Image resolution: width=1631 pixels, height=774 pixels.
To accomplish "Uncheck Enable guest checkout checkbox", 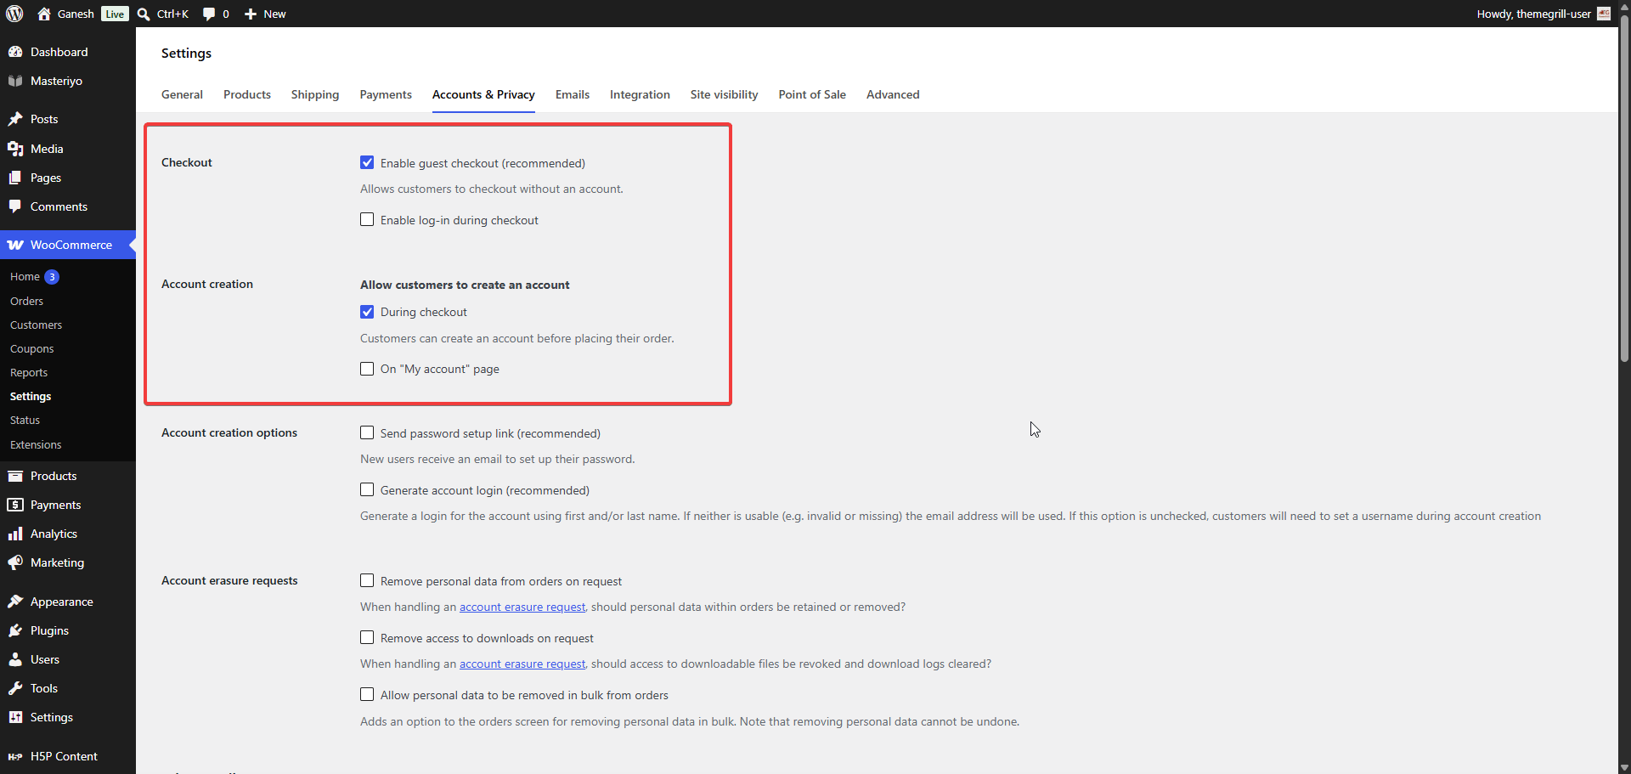I will coord(367,162).
